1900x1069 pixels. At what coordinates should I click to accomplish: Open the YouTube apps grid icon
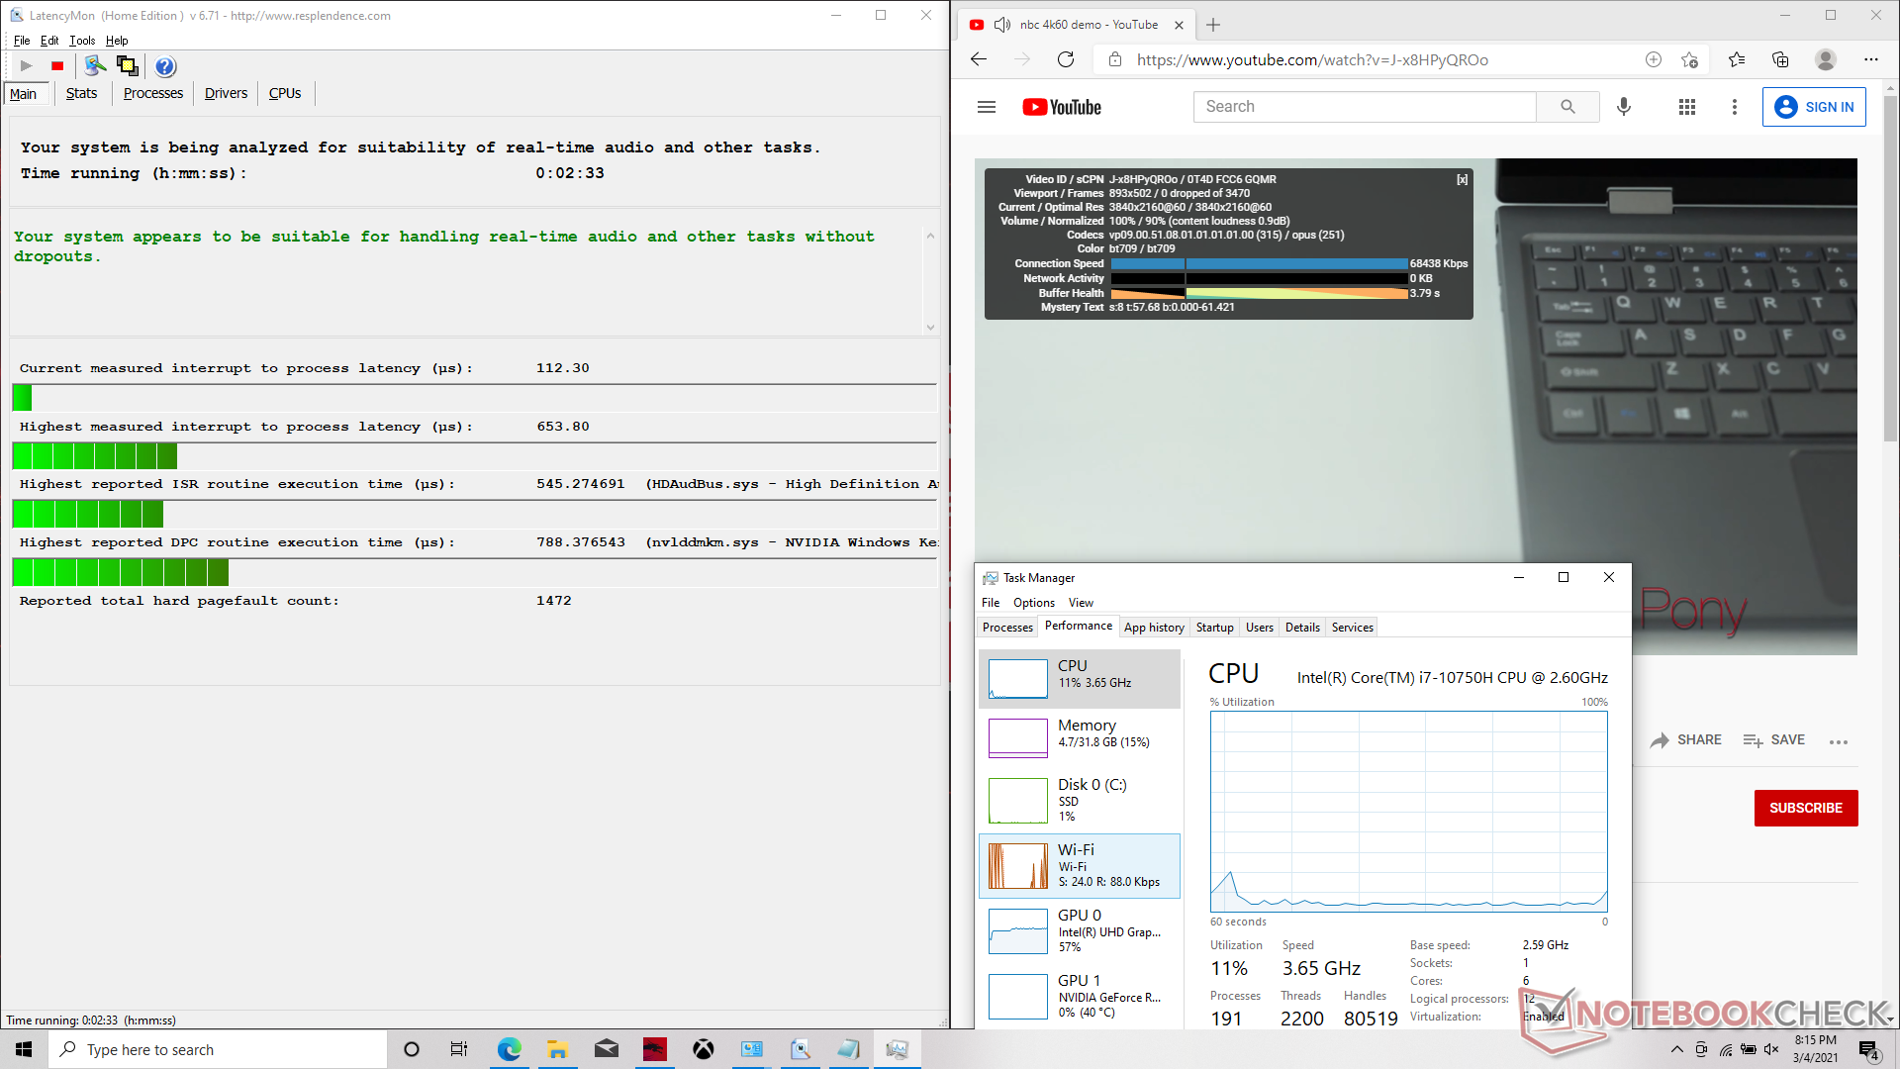pos(1687,107)
